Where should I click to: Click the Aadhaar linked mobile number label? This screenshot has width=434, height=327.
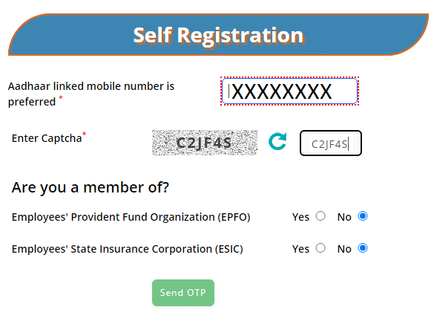(91, 94)
